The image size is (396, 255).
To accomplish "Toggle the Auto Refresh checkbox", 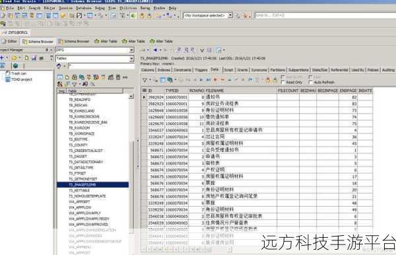I will click(311, 83).
